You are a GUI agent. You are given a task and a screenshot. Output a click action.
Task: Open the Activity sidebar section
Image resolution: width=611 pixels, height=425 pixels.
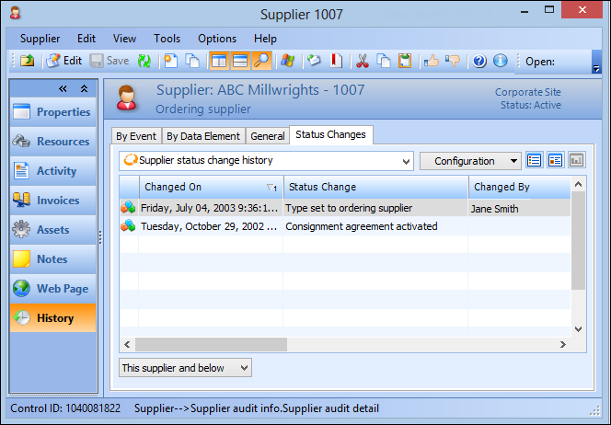point(53,171)
